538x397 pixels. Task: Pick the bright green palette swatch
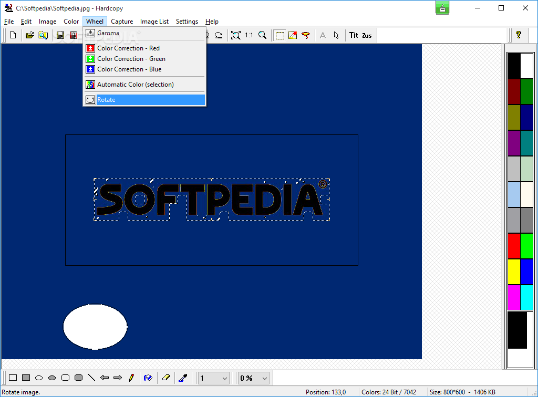click(526, 246)
